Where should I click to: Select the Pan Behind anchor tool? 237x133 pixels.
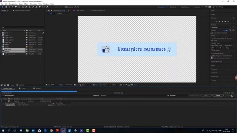click(x=19, y=7)
